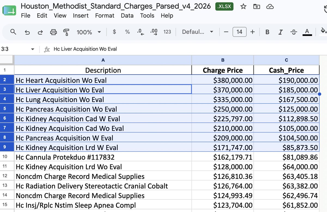Open the Data menu
Image resolution: width=327 pixels, height=212 pixels.
(x=127, y=15)
